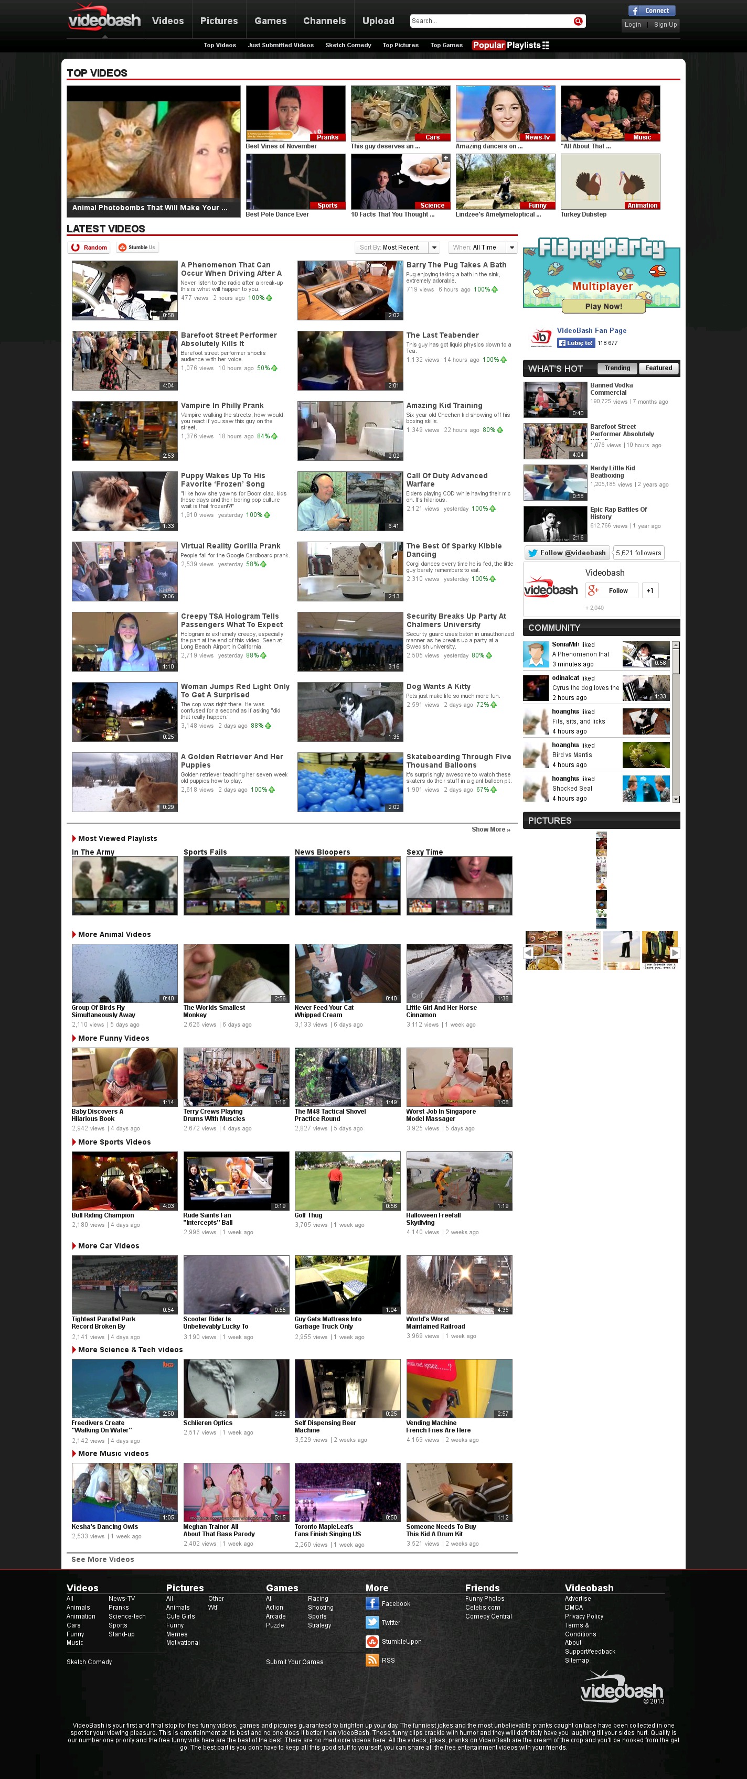Open Kesha's Dancing Owls thumbnail

pyautogui.click(x=124, y=1492)
